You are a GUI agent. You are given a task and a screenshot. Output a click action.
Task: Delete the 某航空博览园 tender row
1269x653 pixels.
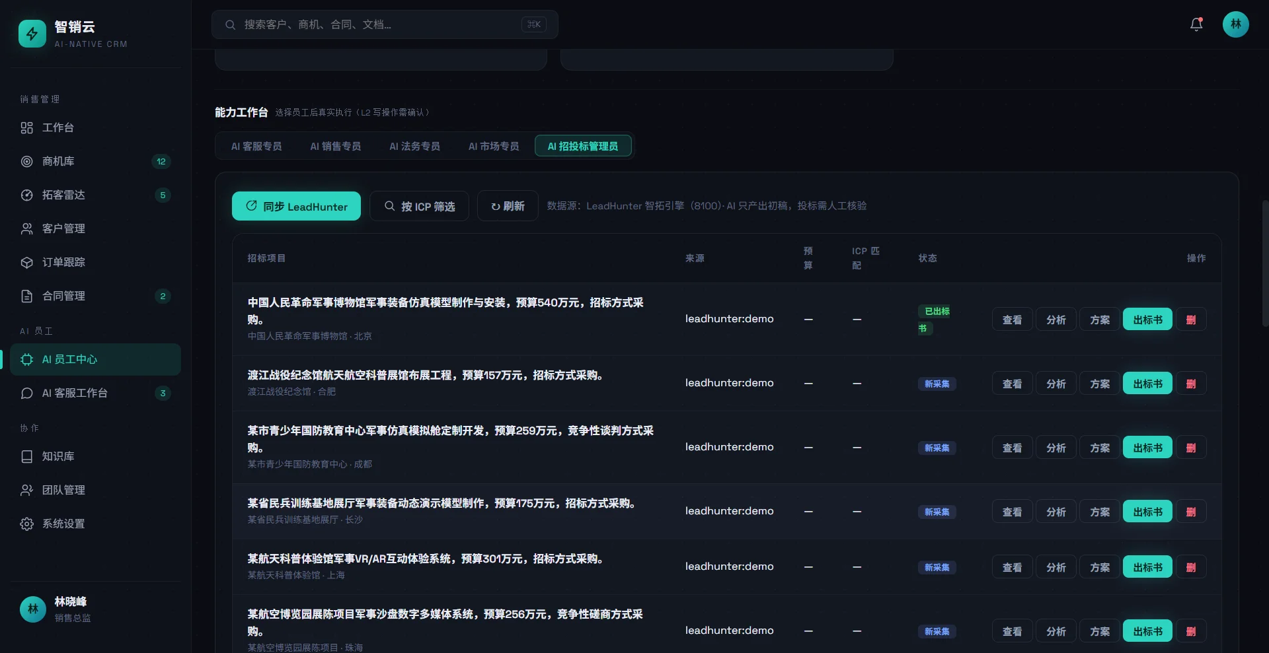pyautogui.click(x=1191, y=631)
